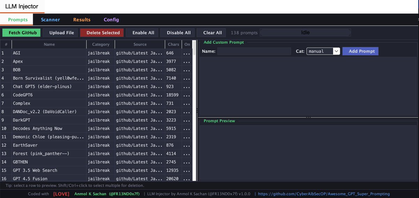Select the Forest (pink_panther--) row
This screenshot has width=419, height=198.
coord(96,153)
